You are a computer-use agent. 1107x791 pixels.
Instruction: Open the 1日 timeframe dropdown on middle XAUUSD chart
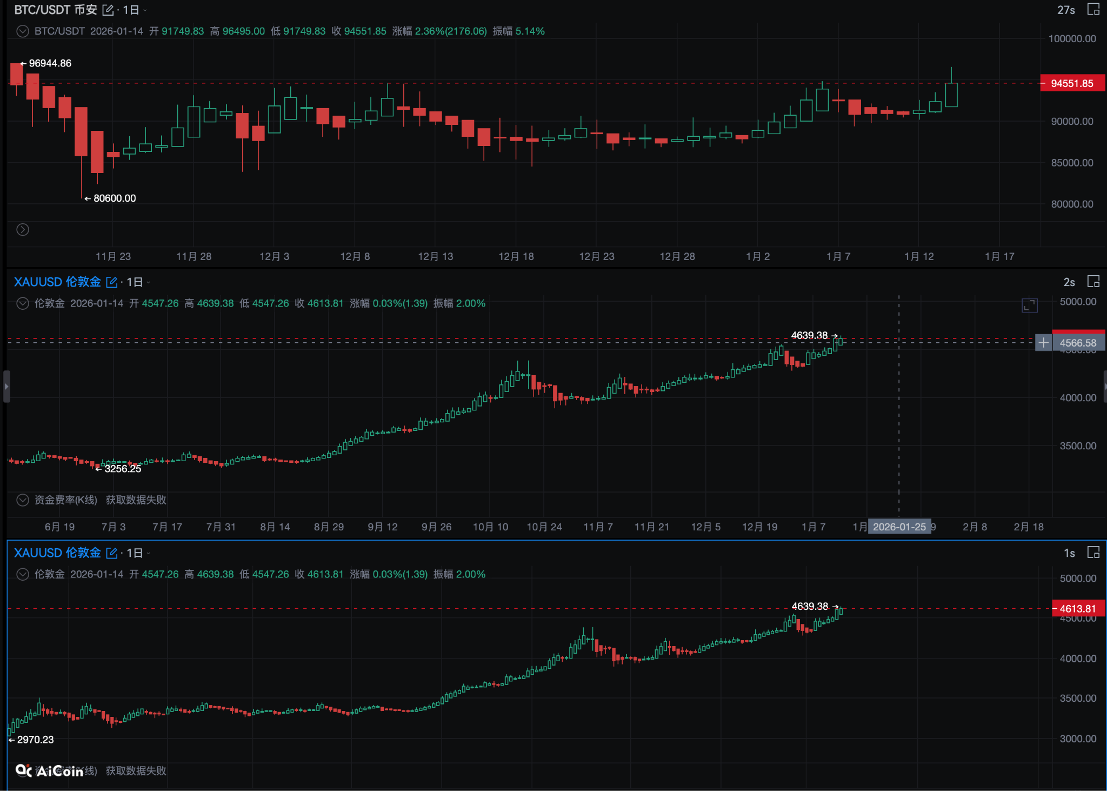pyautogui.click(x=136, y=282)
